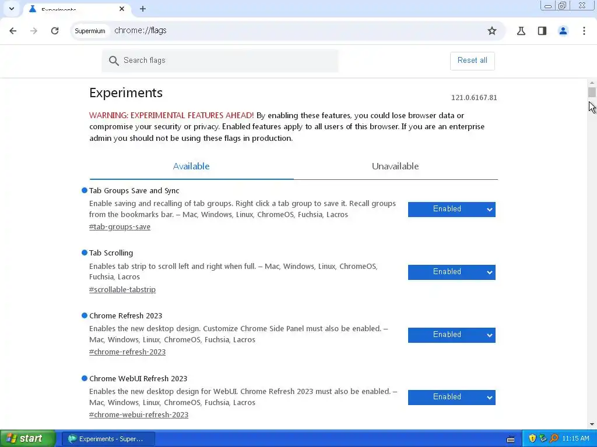Click the magnifier icon in Search flags
Viewport: 597px width, 447px height.
pyautogui.click(x=114, y=61)
